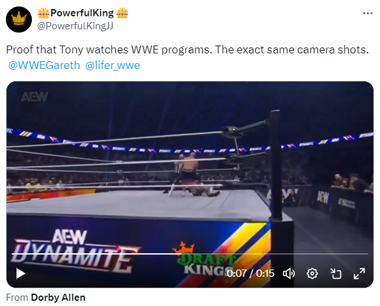Enter fullscreen with the expand arrows icon
The width and height of the screenshot is (380, 306).
click(x=359, y=273)
